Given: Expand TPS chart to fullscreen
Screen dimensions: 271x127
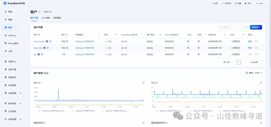Looking at the screenshot, I should coord(261,83).
